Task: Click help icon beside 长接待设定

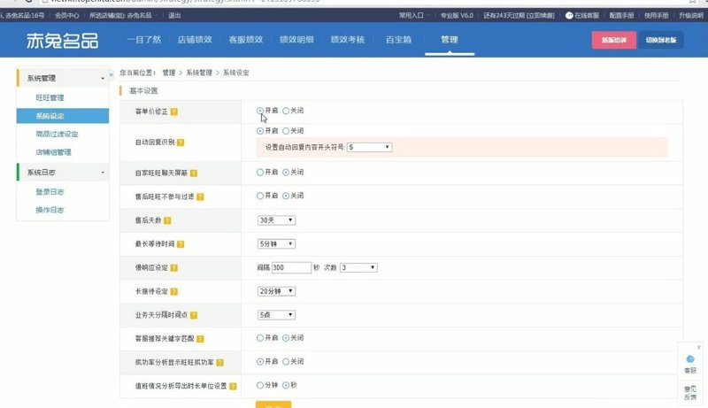Action: coord(173,291)
